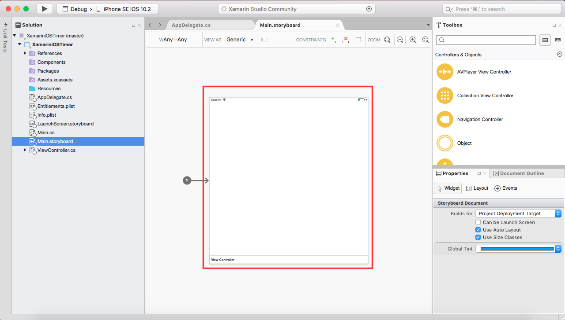Enable the Can be Launch Screen checkbox
The height and width of the screenshot is (320, 565).
pos(478,222)
